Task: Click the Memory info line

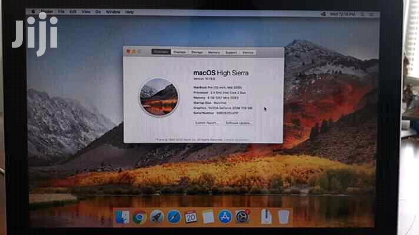Action: 216,98
